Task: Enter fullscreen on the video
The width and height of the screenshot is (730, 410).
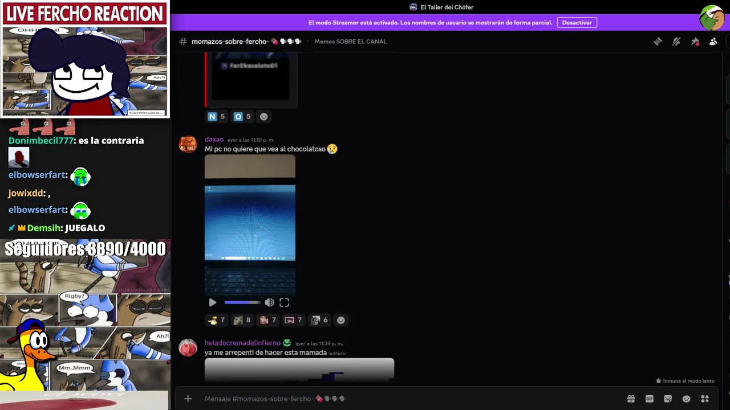Action: (x=284, y=302)
